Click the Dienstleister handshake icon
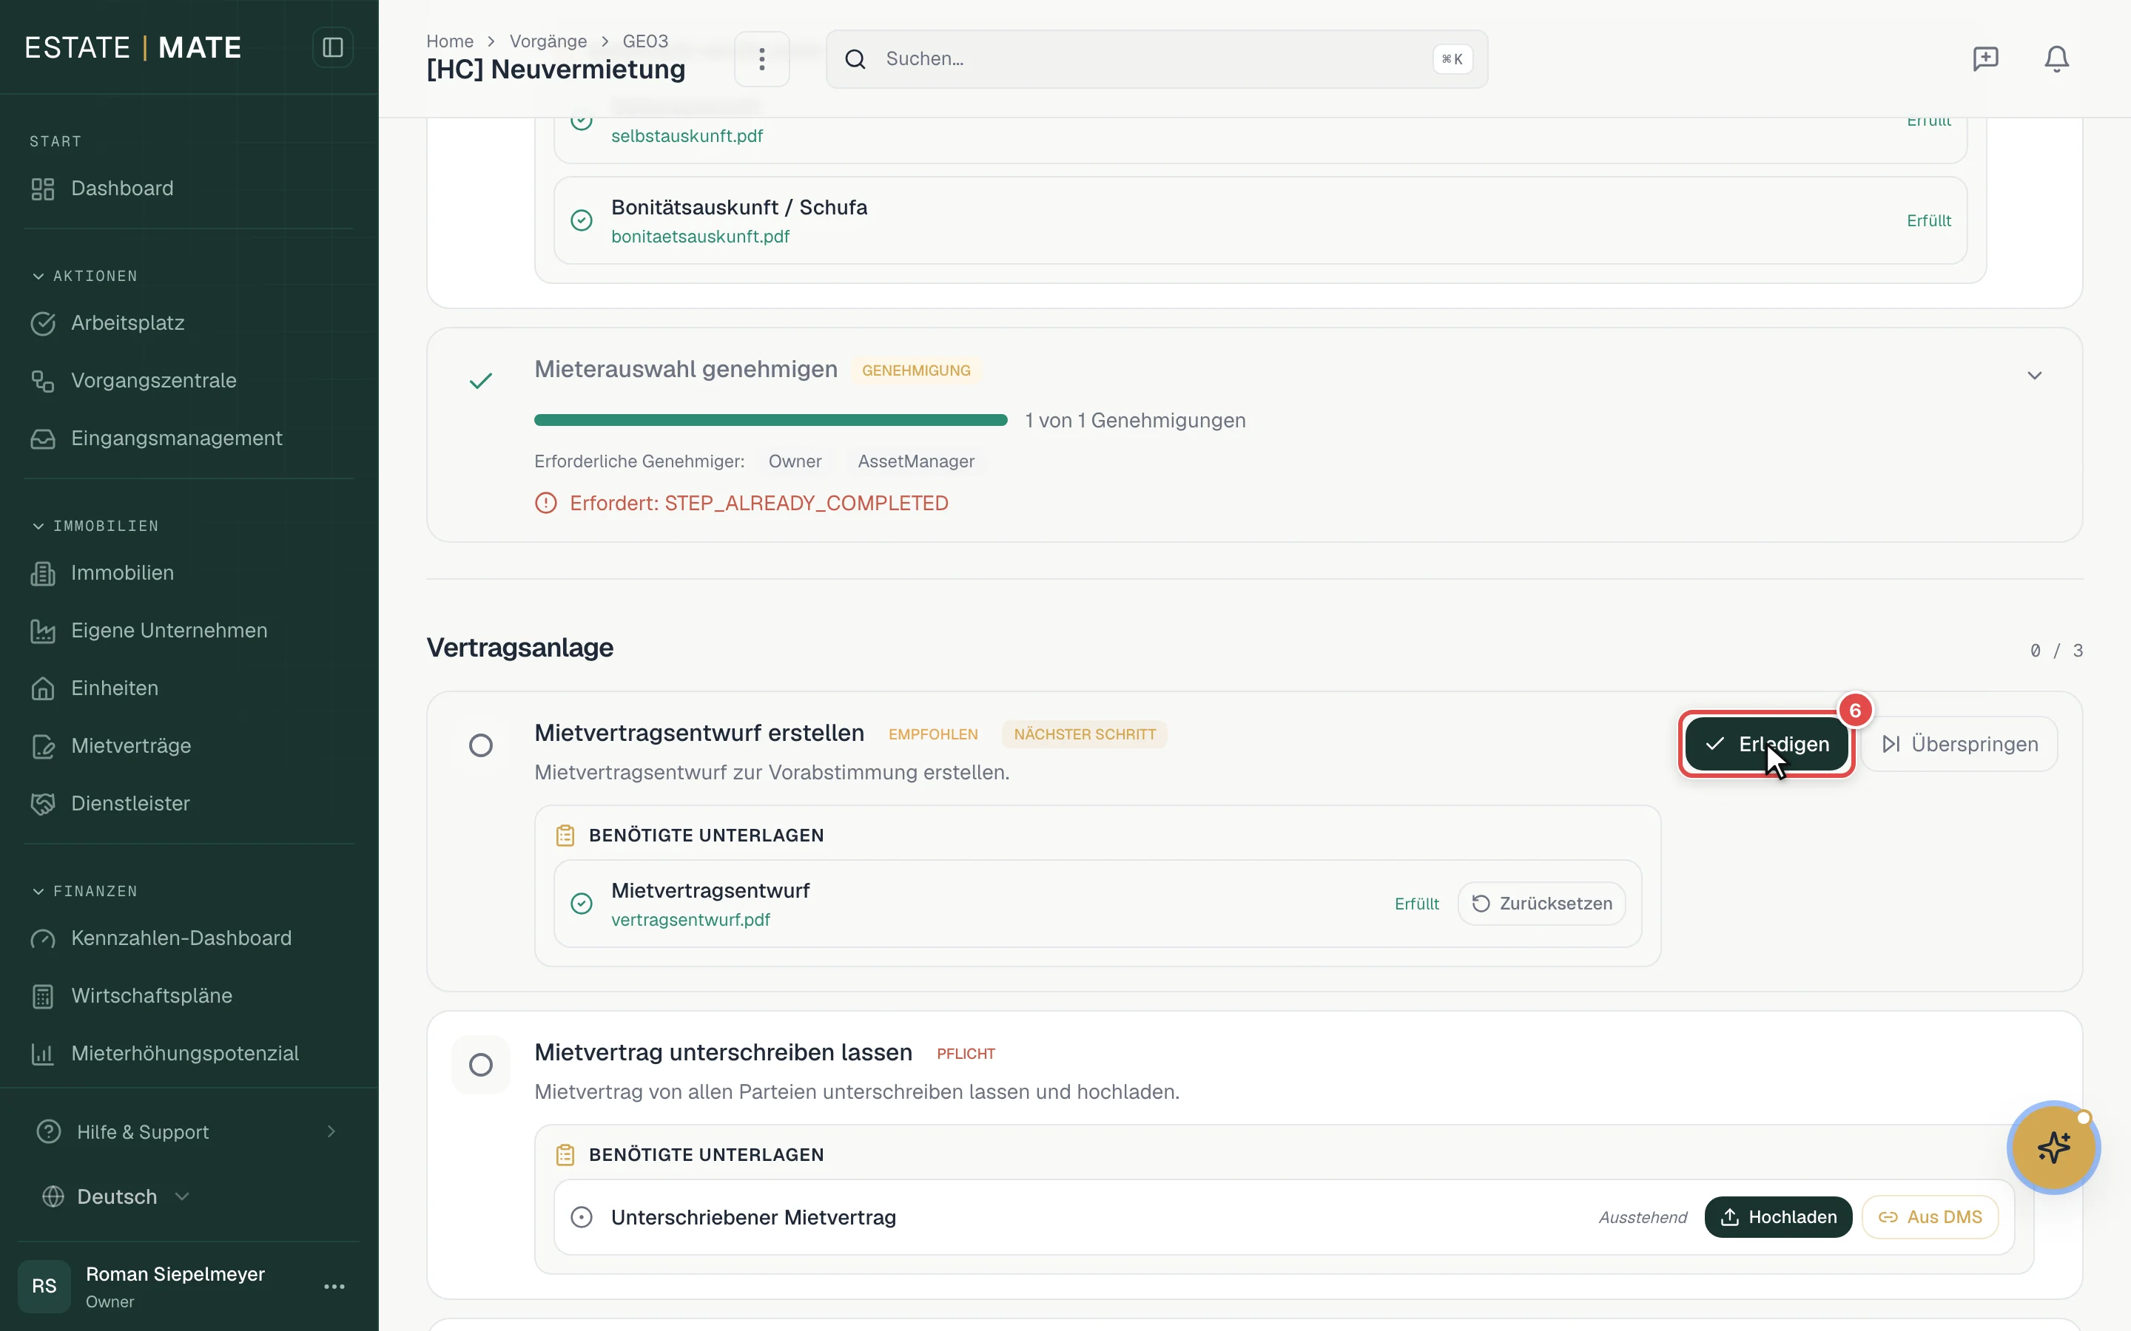 coord(42,804)
